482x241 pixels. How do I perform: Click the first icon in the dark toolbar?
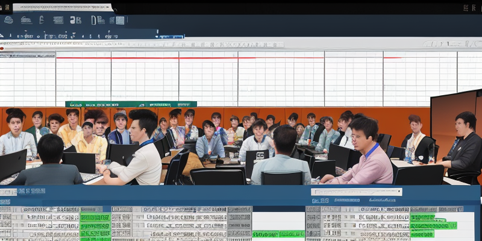8,20
